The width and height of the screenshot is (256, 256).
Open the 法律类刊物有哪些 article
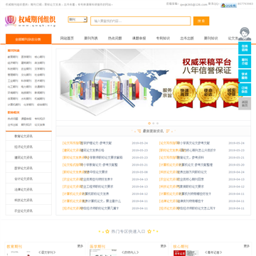[x=191, y=201]
